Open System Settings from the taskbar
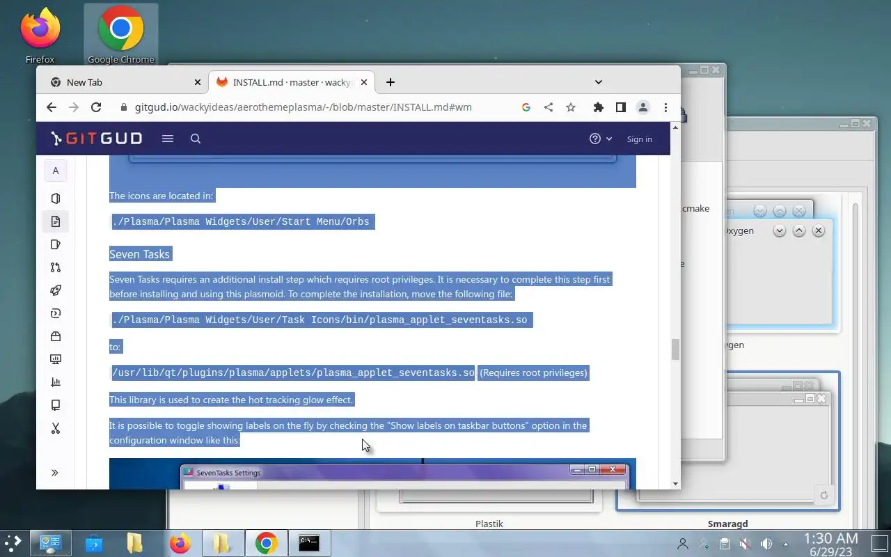 pos(50,543)
